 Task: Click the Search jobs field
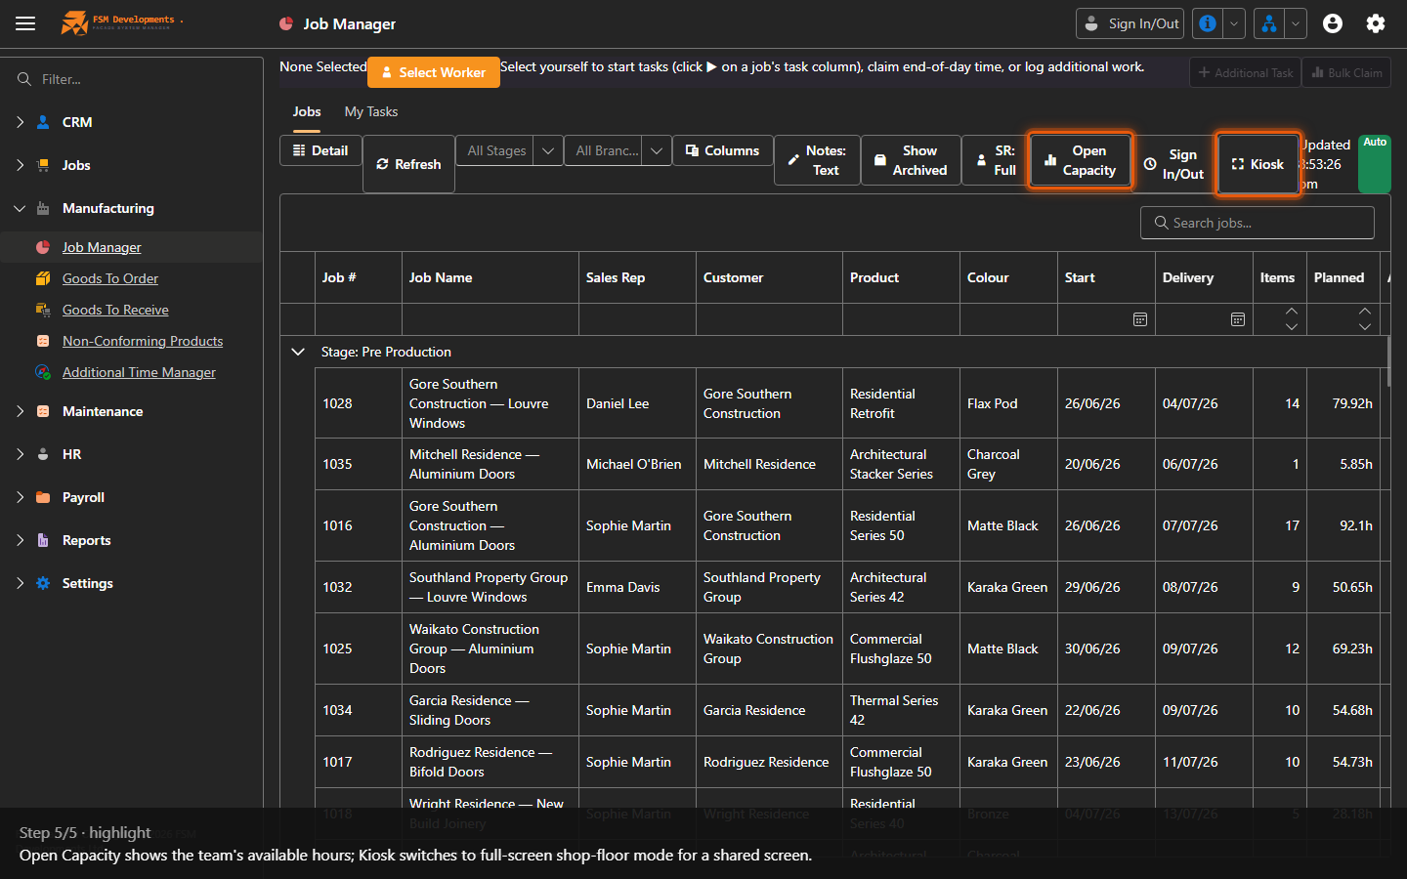(x=1258, y=223)
